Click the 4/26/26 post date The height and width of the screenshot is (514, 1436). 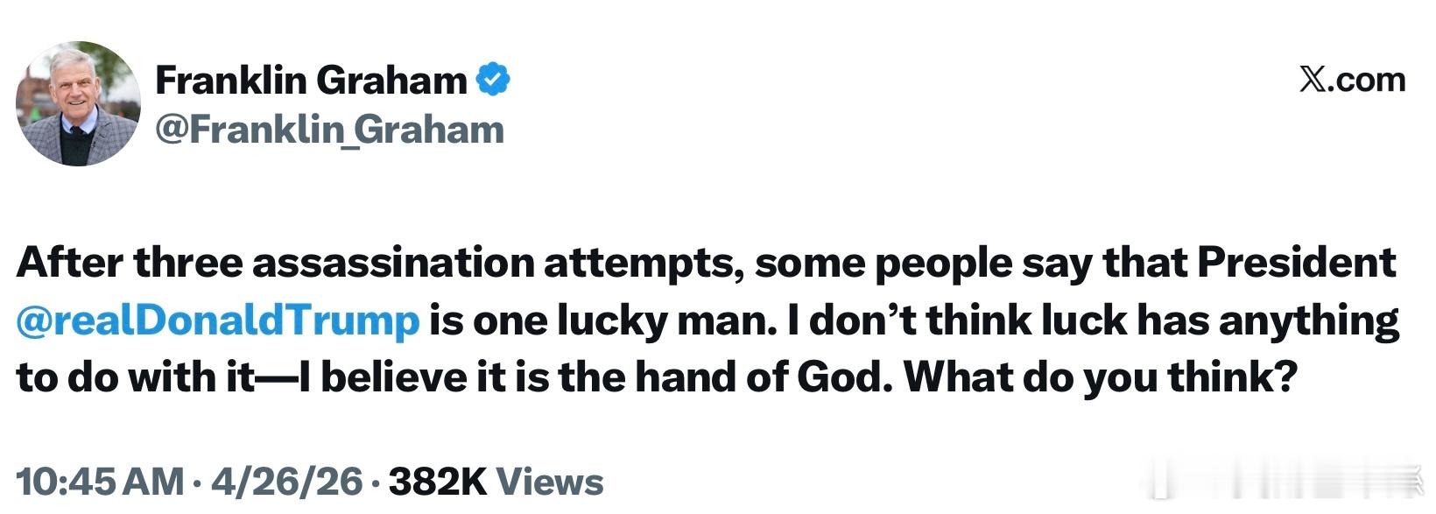point(286,482)
